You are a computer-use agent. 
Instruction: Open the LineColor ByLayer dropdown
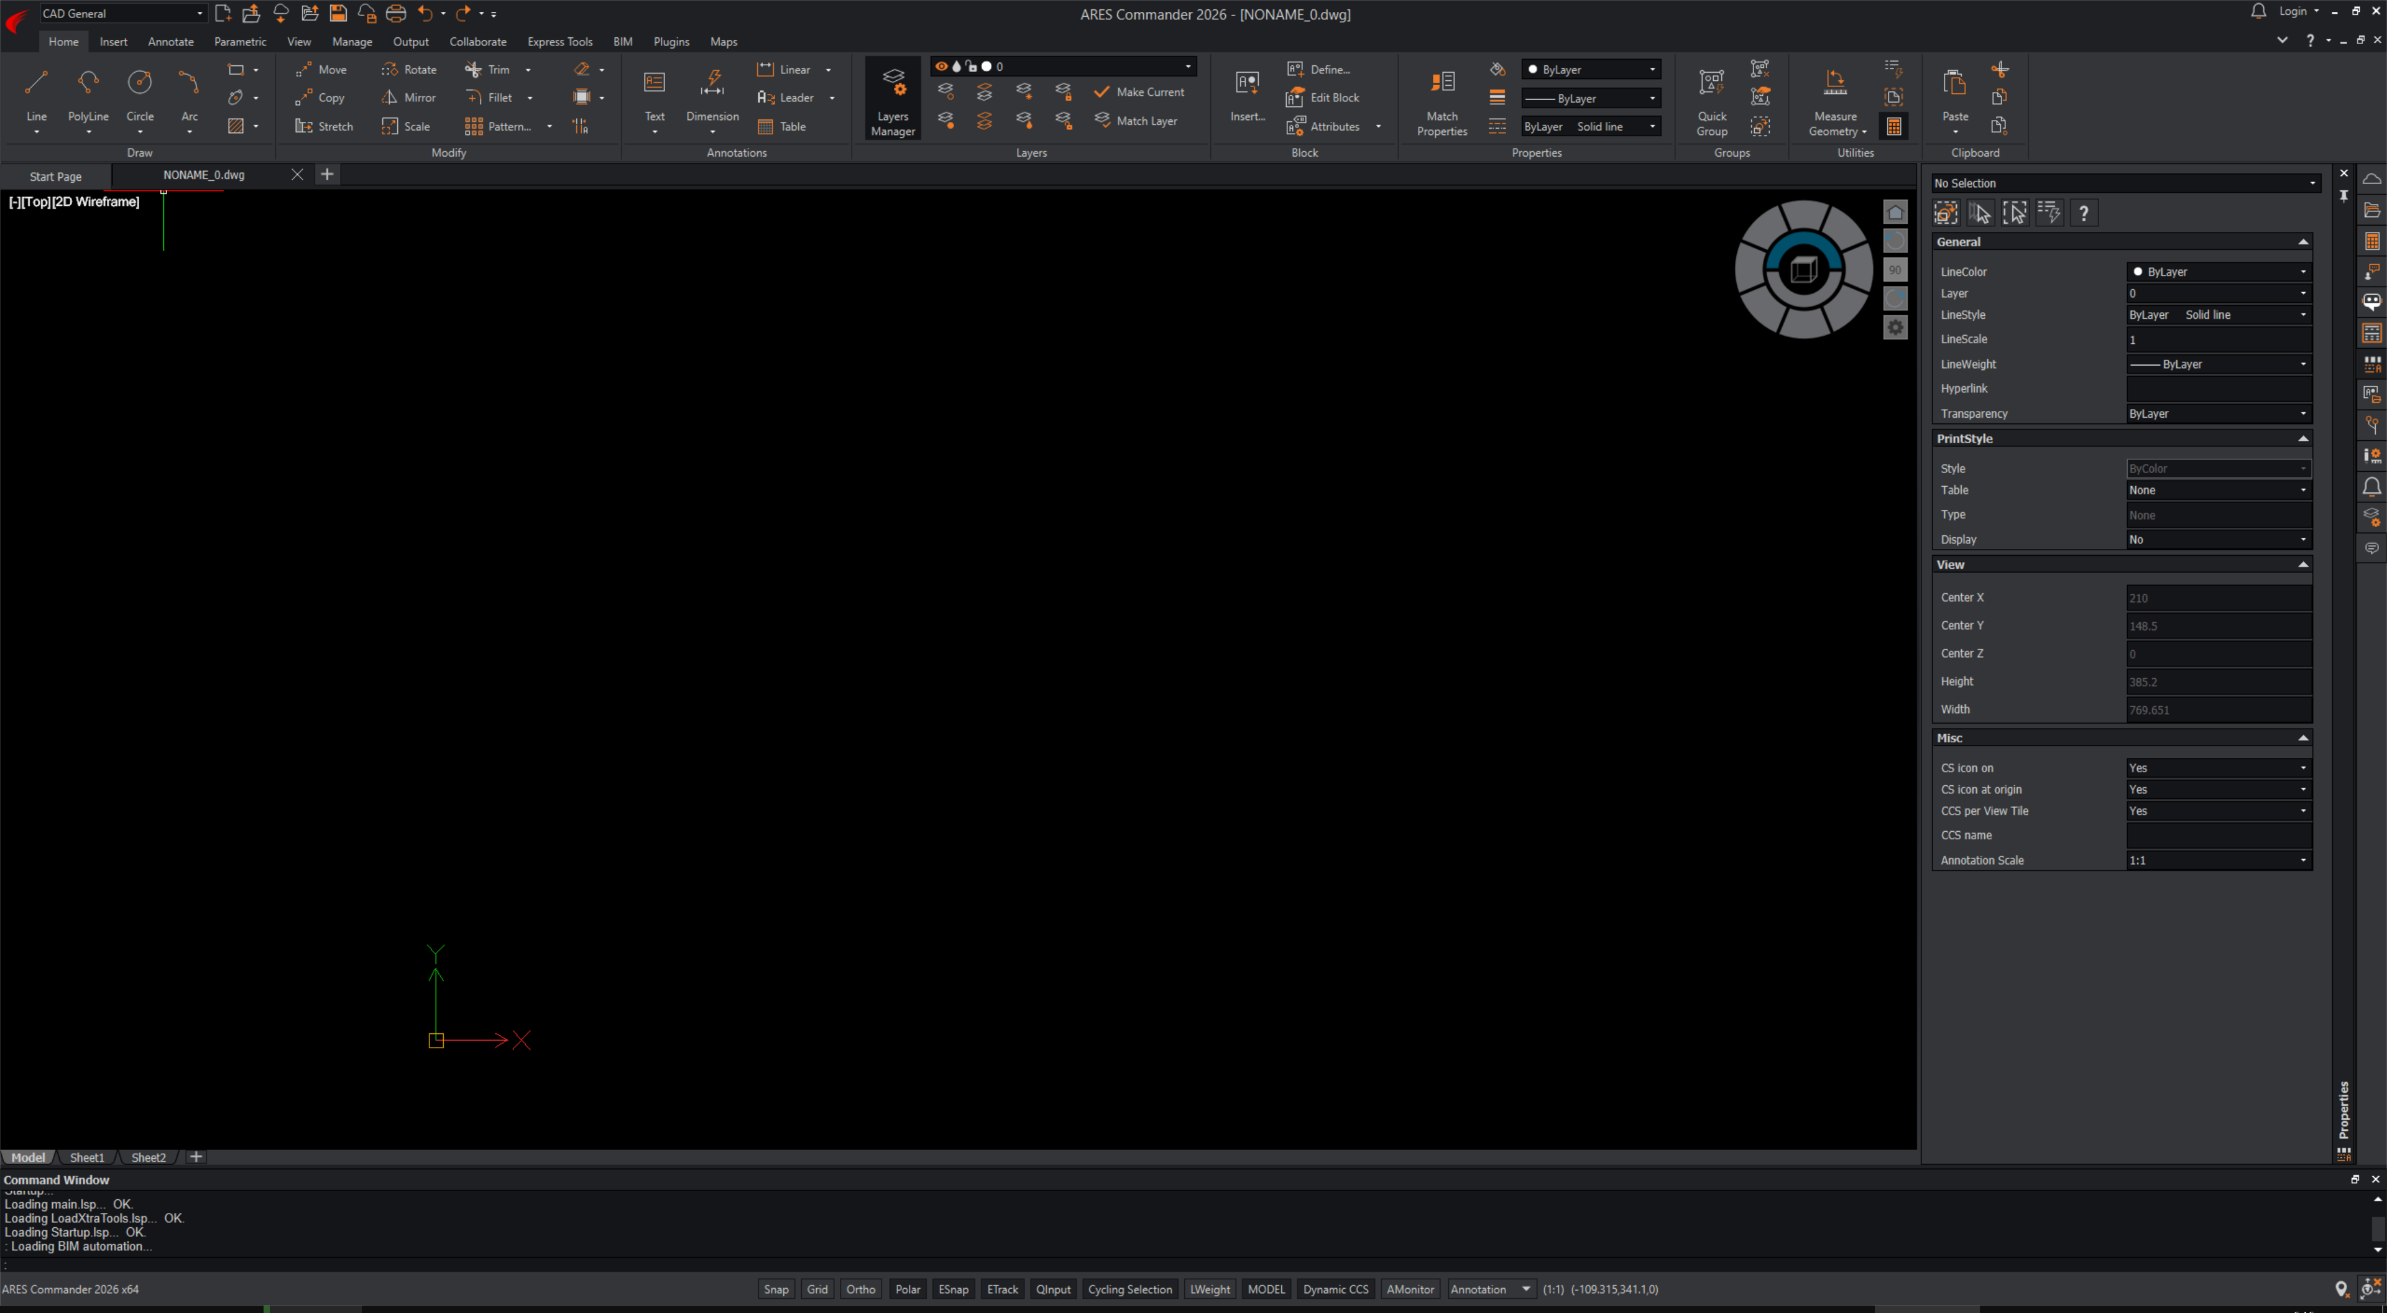click(x=2217, y=272)
